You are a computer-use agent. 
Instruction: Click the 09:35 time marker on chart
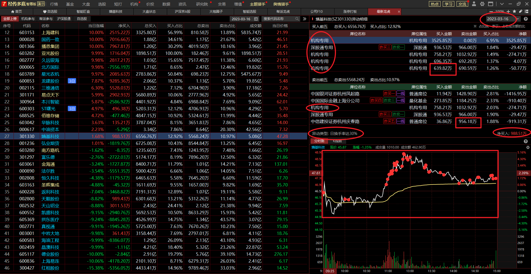330,271
